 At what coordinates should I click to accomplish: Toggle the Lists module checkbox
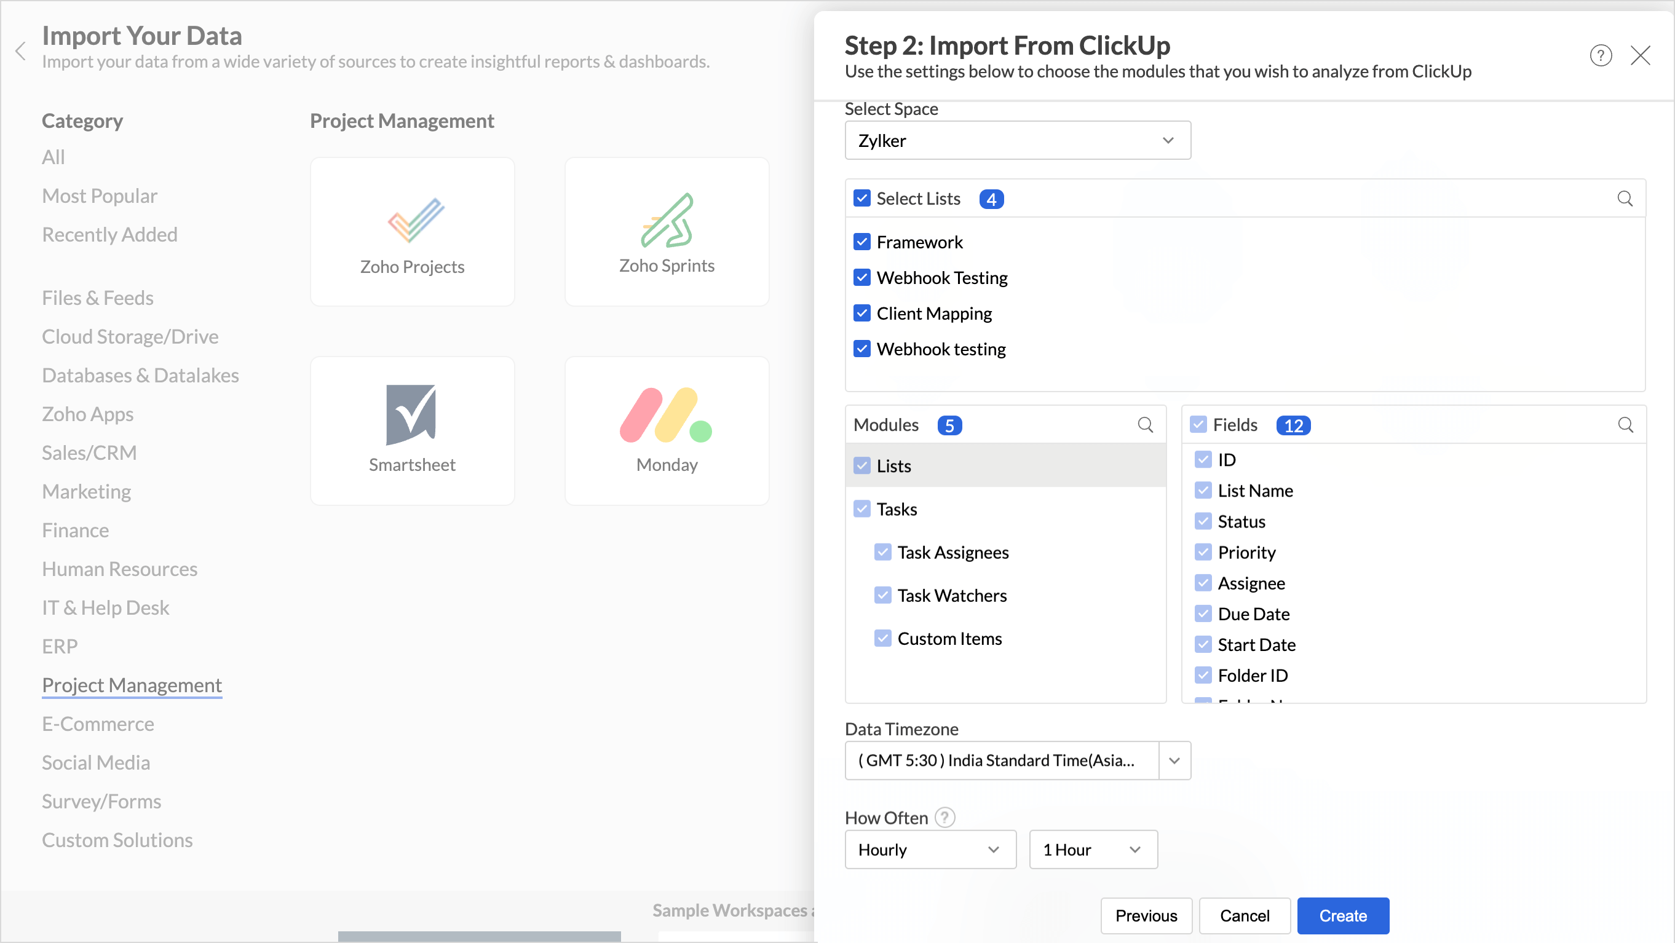click(861, 465)
